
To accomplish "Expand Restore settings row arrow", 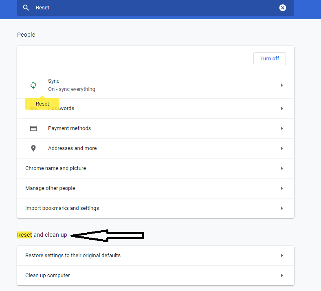I will [x=281, y=256].
